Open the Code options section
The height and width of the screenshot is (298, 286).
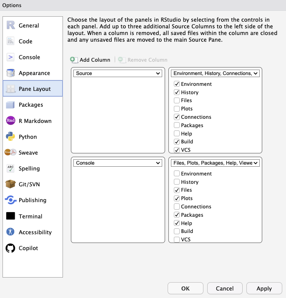33,41
